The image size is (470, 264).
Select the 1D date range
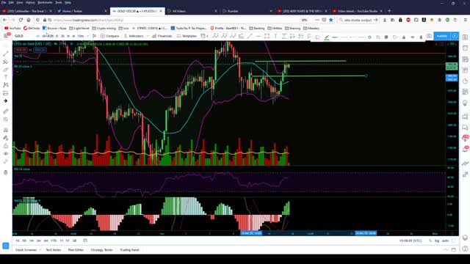point(18,241)
